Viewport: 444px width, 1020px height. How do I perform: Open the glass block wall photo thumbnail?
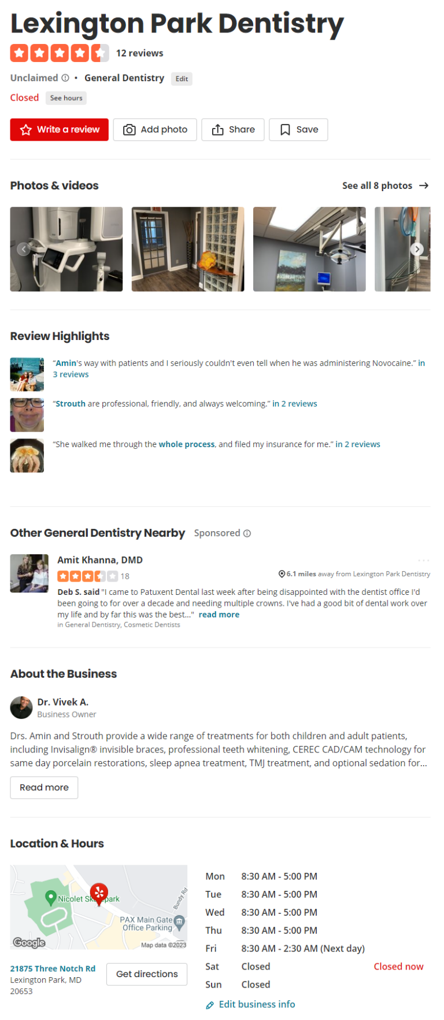pos(188,249)
